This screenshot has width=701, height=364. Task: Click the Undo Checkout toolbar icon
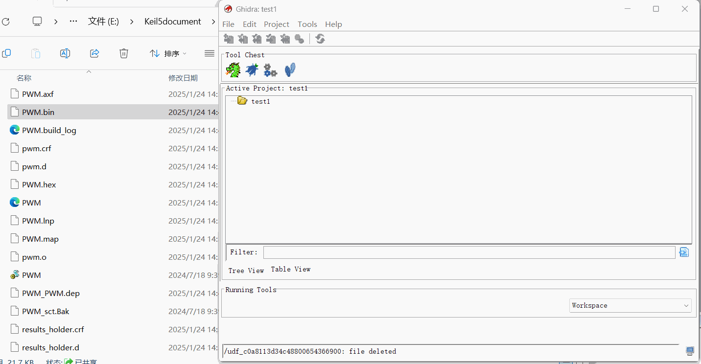(285, 39)
